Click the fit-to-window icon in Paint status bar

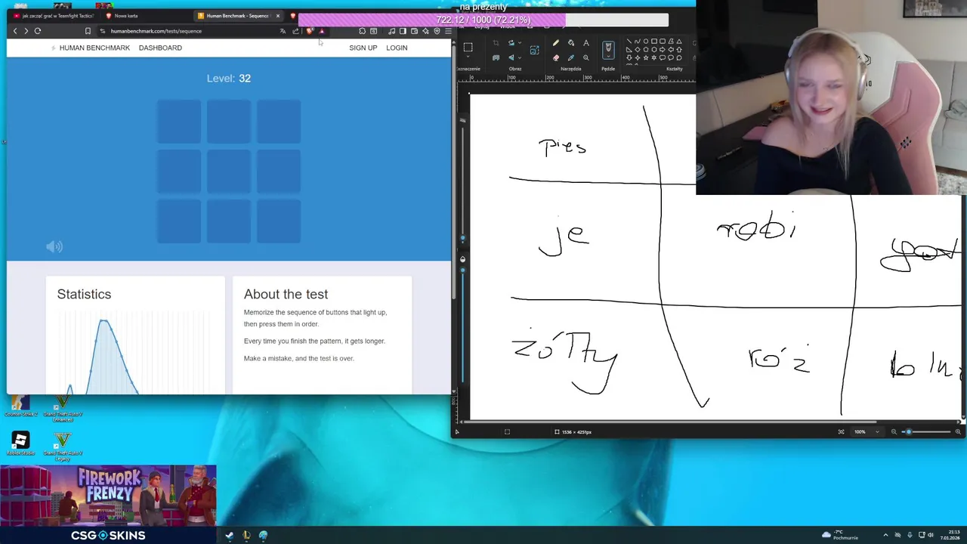[x=841, y=431]
